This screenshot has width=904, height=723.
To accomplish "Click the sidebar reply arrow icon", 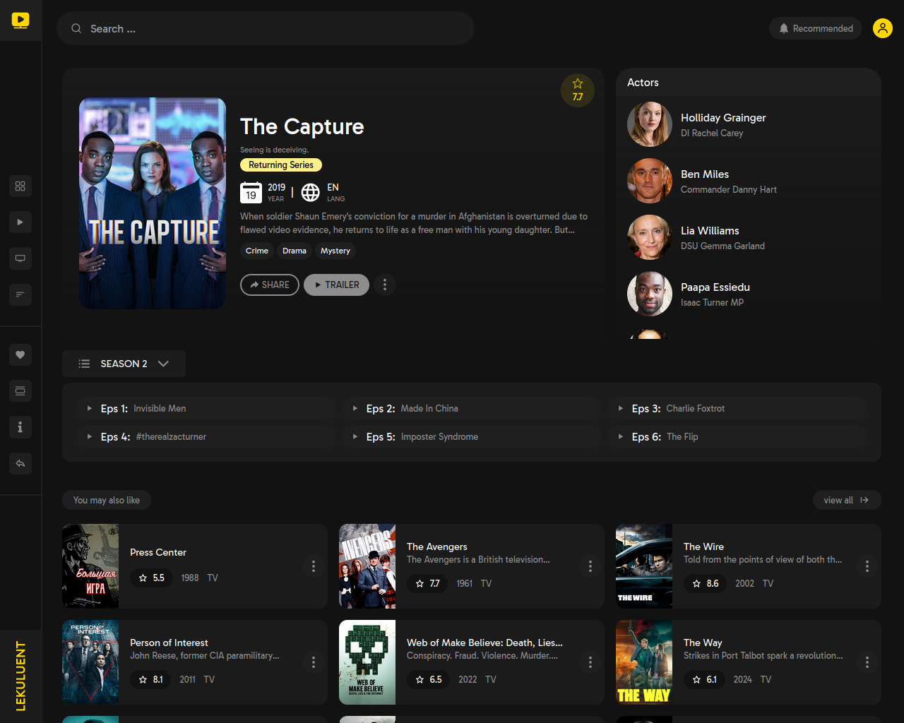I will pyautogui.click(x=20, y=463).
